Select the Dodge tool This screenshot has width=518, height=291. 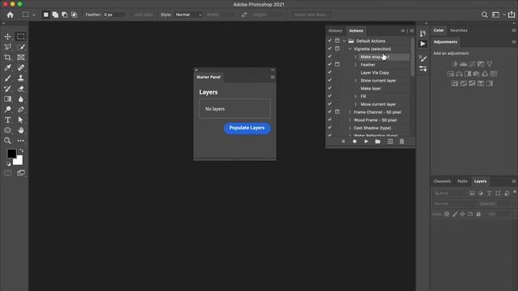tap(7, 109)
